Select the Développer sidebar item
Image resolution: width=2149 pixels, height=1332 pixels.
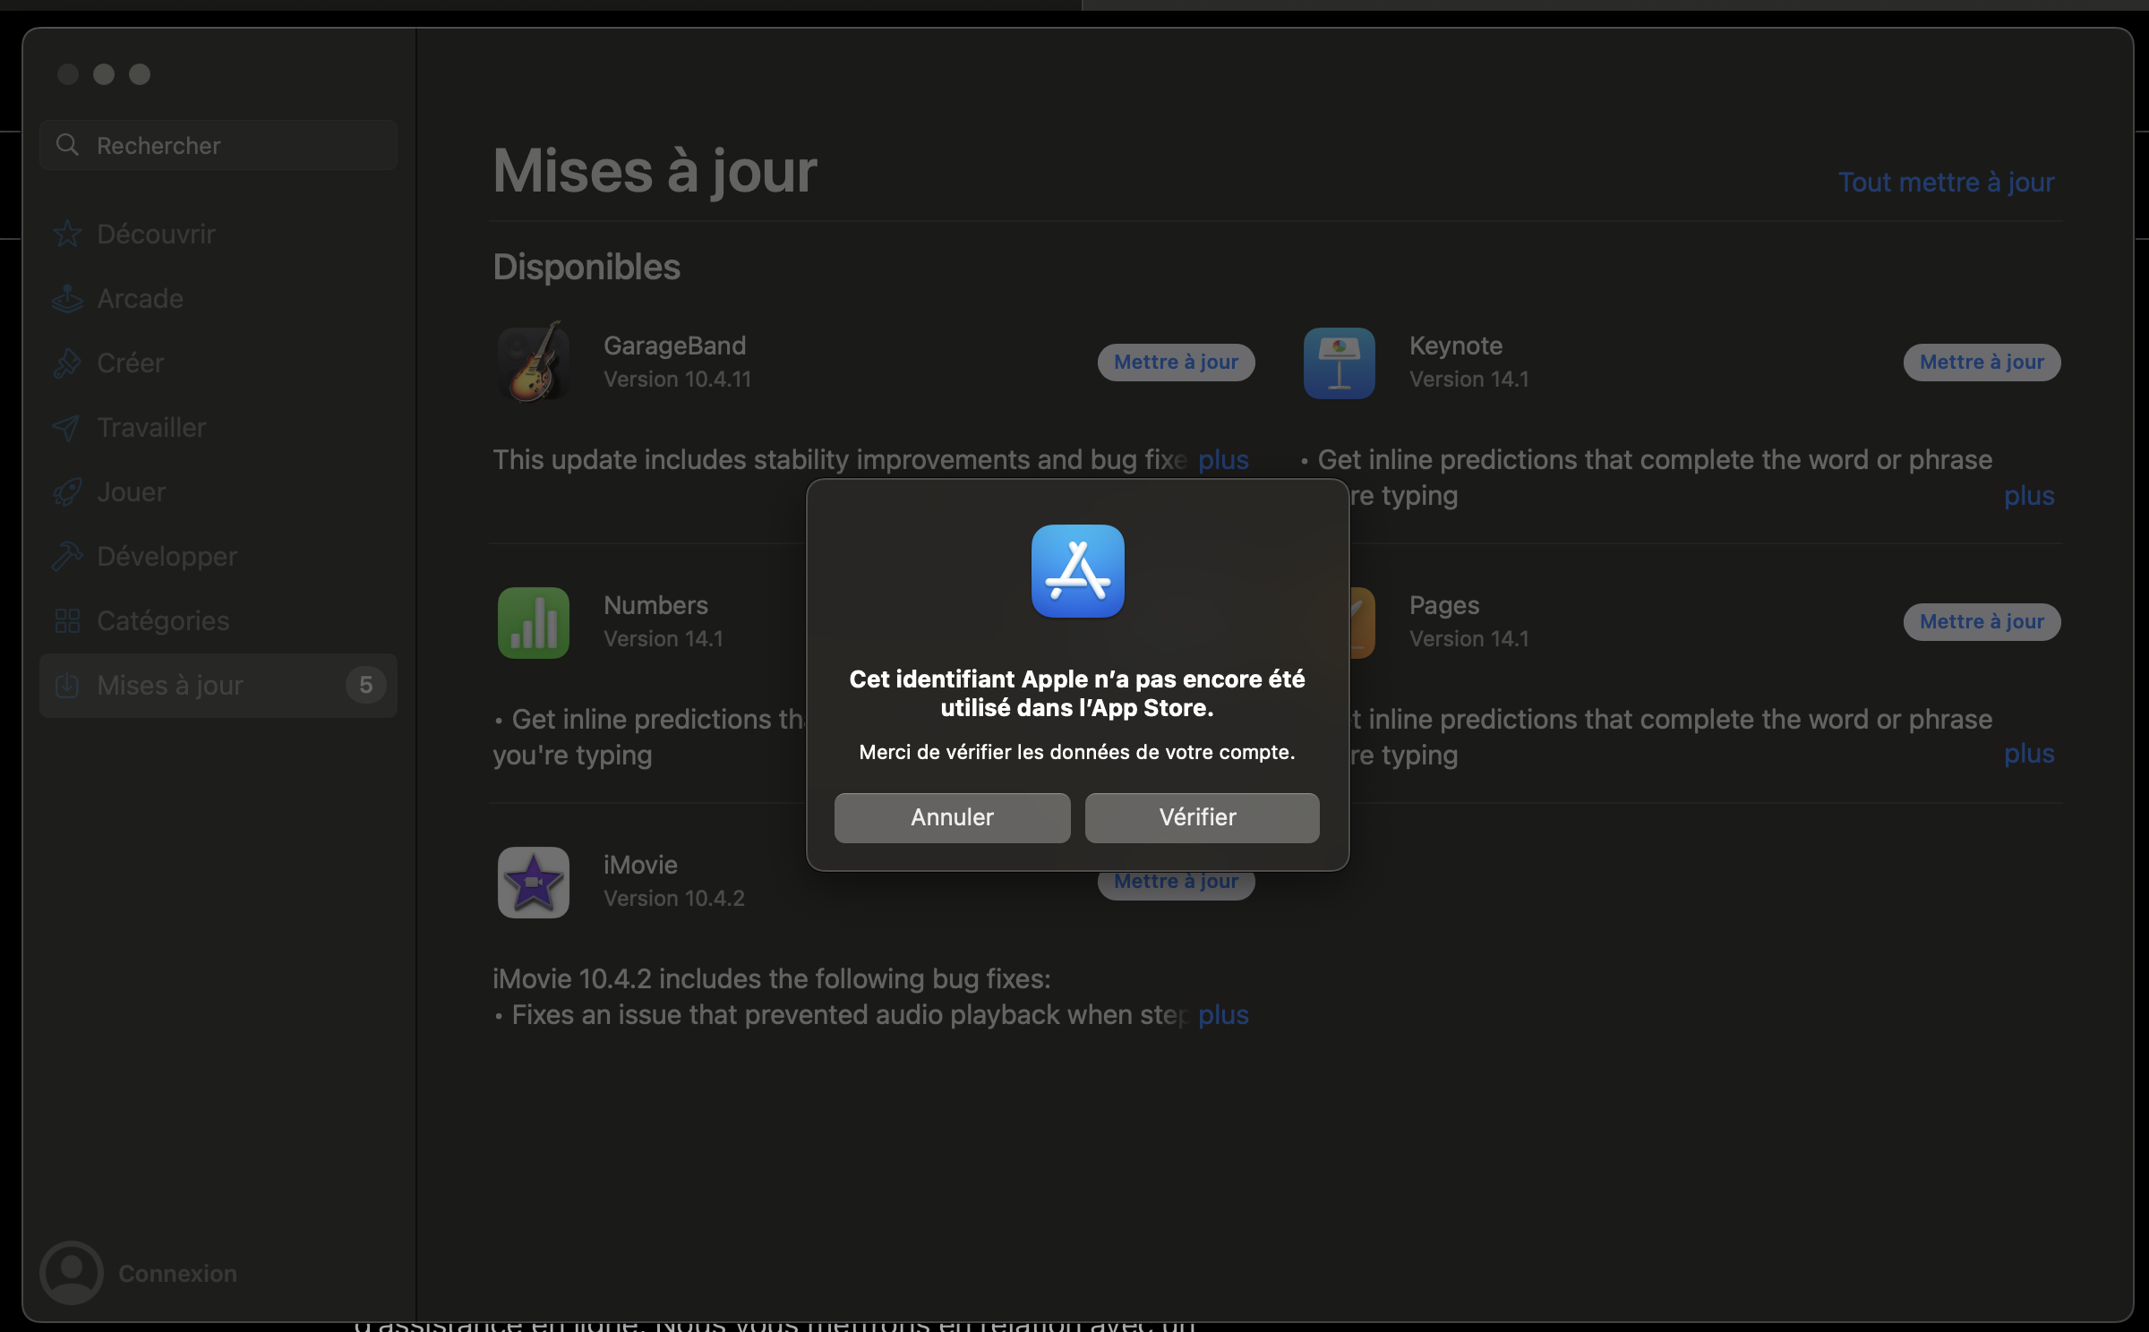tap(167, 556)
